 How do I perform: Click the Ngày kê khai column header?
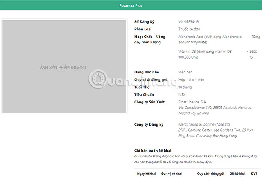point(146,173)
